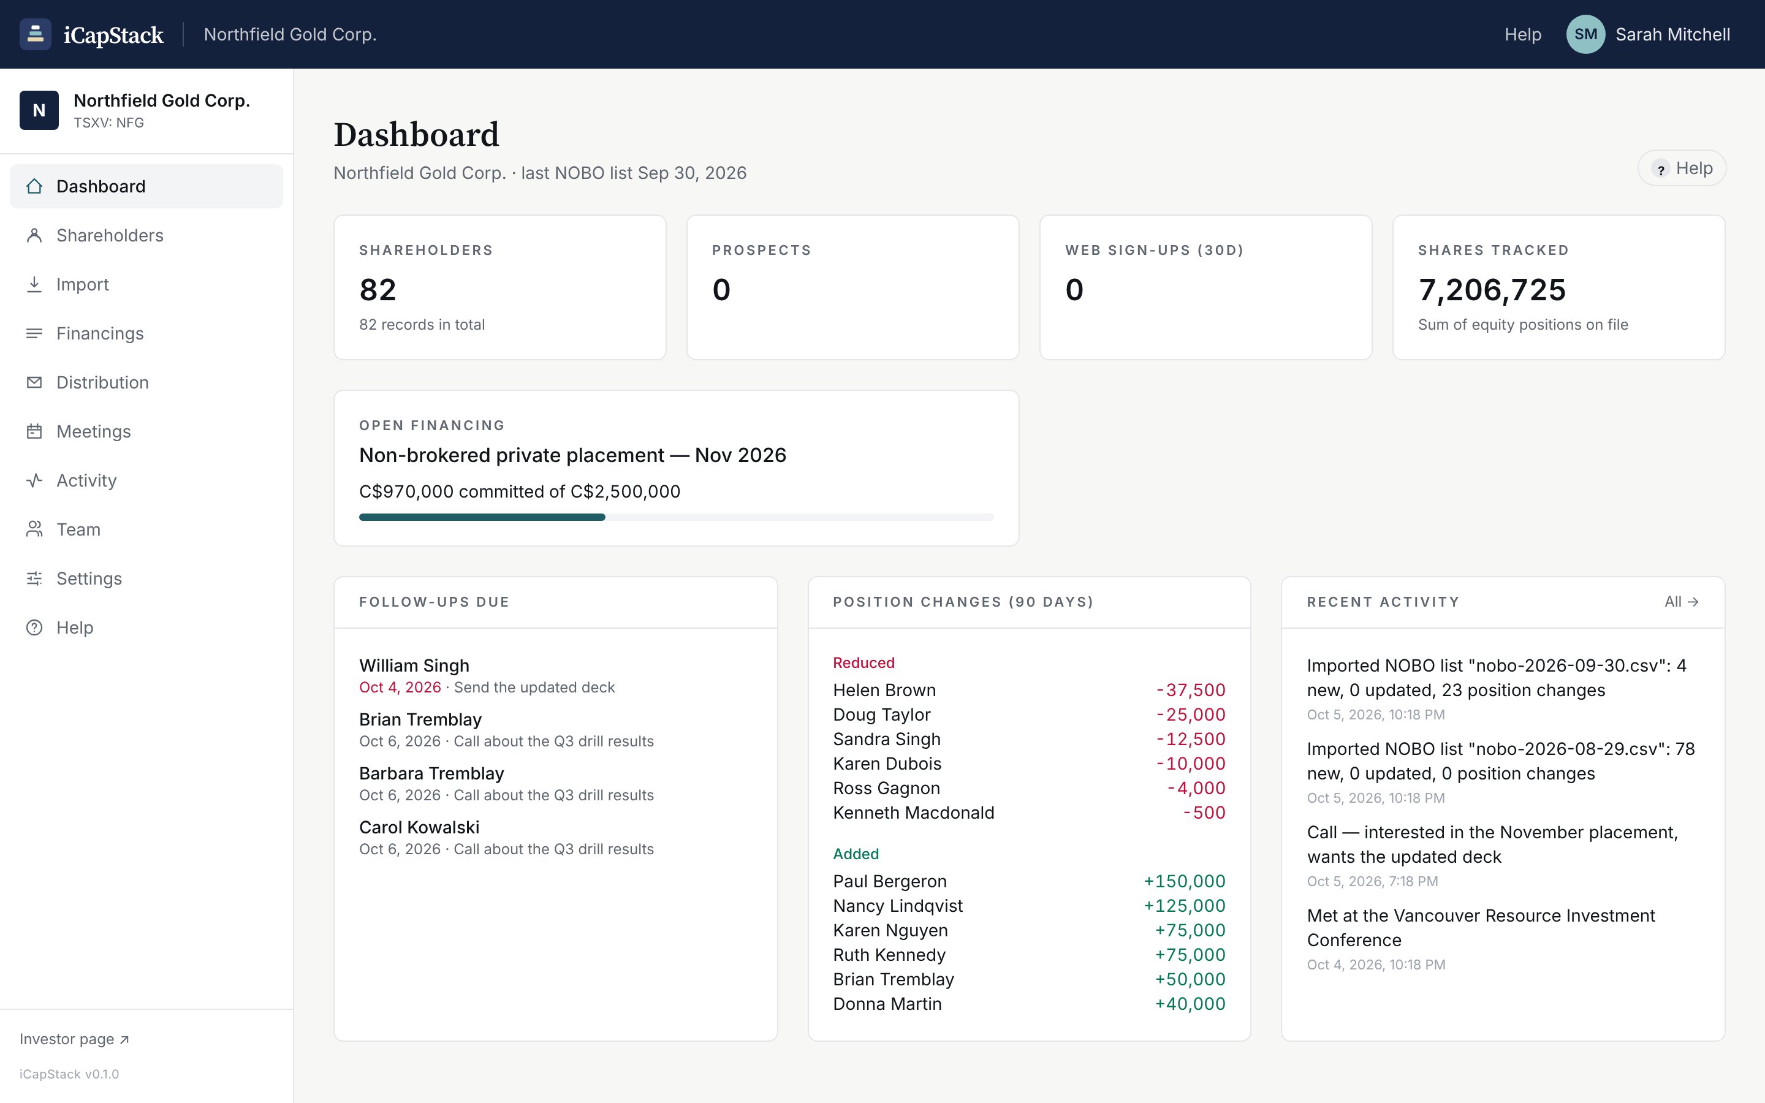Open Settings from the sidebar

(146, 578)
